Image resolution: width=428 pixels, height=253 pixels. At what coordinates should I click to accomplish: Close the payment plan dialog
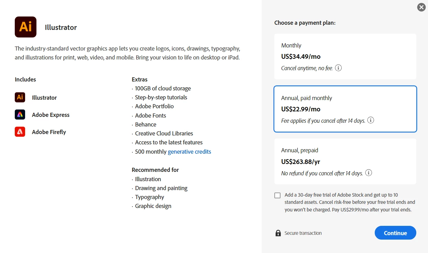click(x=421, y=7)
